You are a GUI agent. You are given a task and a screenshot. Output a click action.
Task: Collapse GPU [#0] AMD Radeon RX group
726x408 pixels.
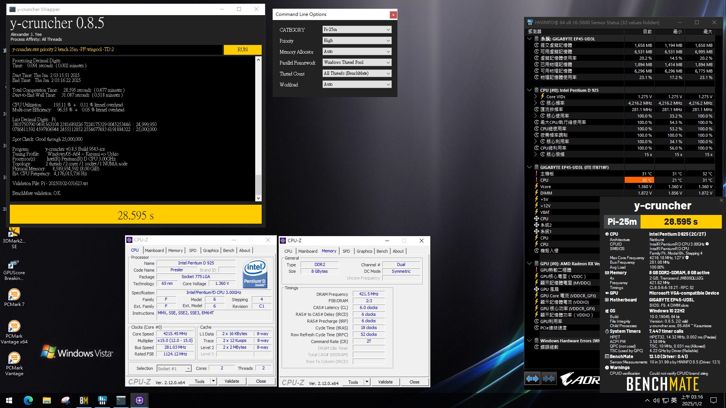(529, 264)
